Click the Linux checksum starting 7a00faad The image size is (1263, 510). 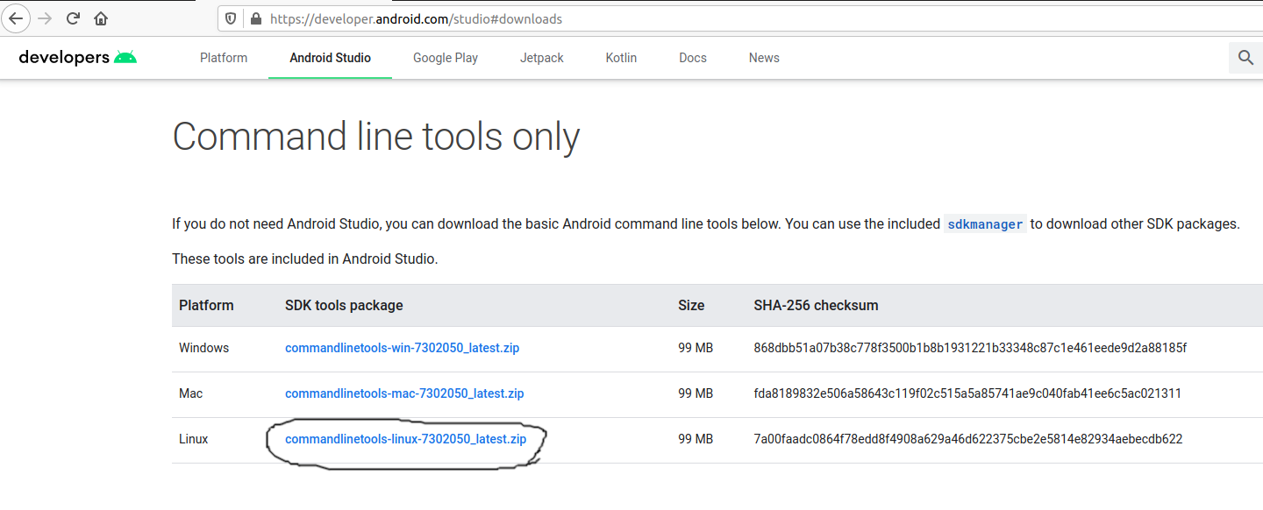[968, 439]
